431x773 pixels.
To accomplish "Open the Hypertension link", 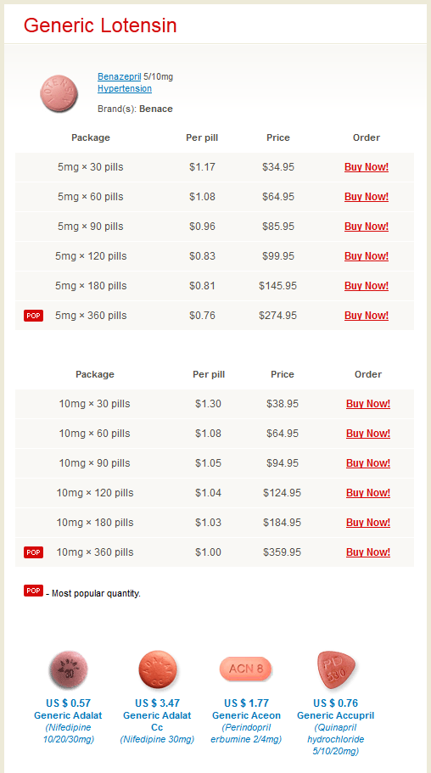I will point(125,88).
